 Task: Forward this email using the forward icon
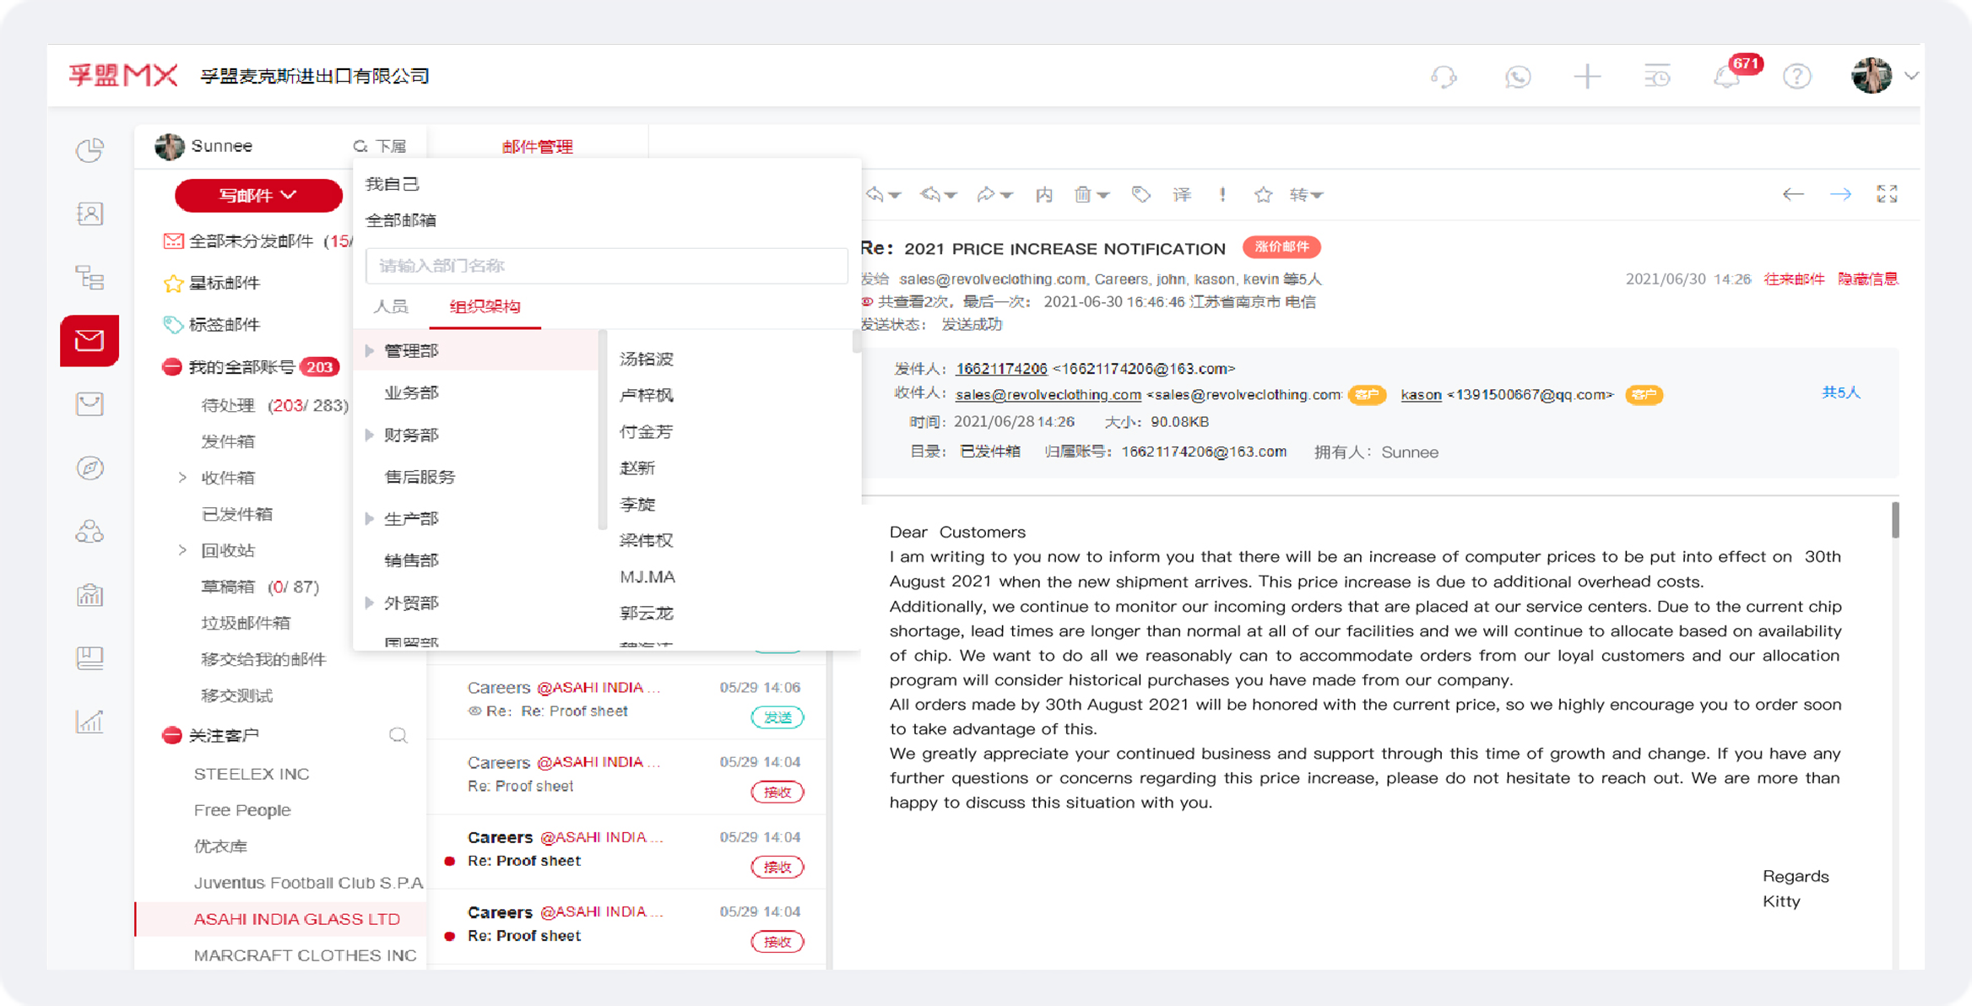coord(988,194)
